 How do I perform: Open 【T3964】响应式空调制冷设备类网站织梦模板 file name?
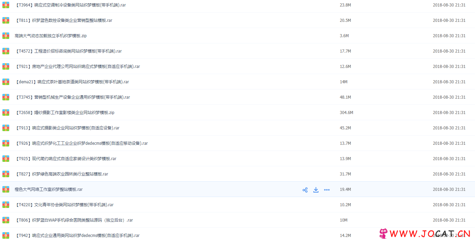point(70,5)
